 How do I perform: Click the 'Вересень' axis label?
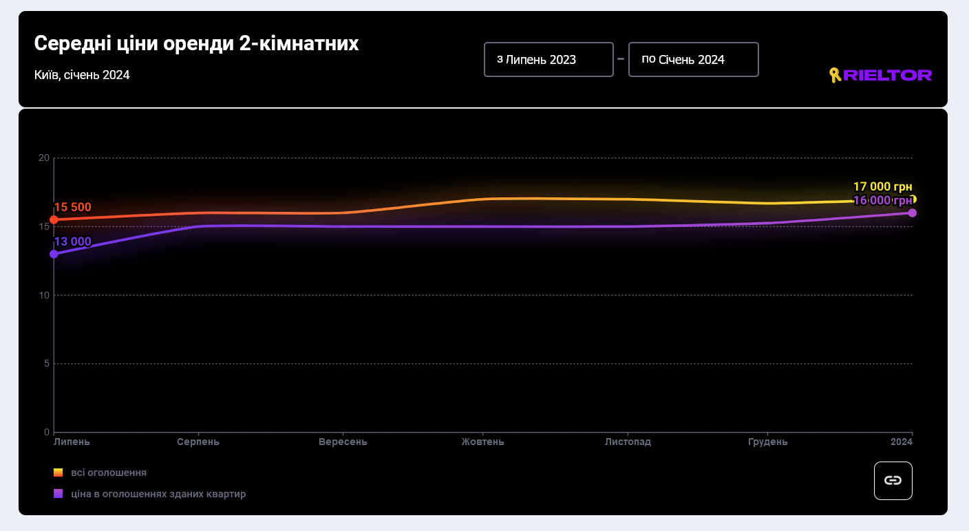(x=343, y=442)
